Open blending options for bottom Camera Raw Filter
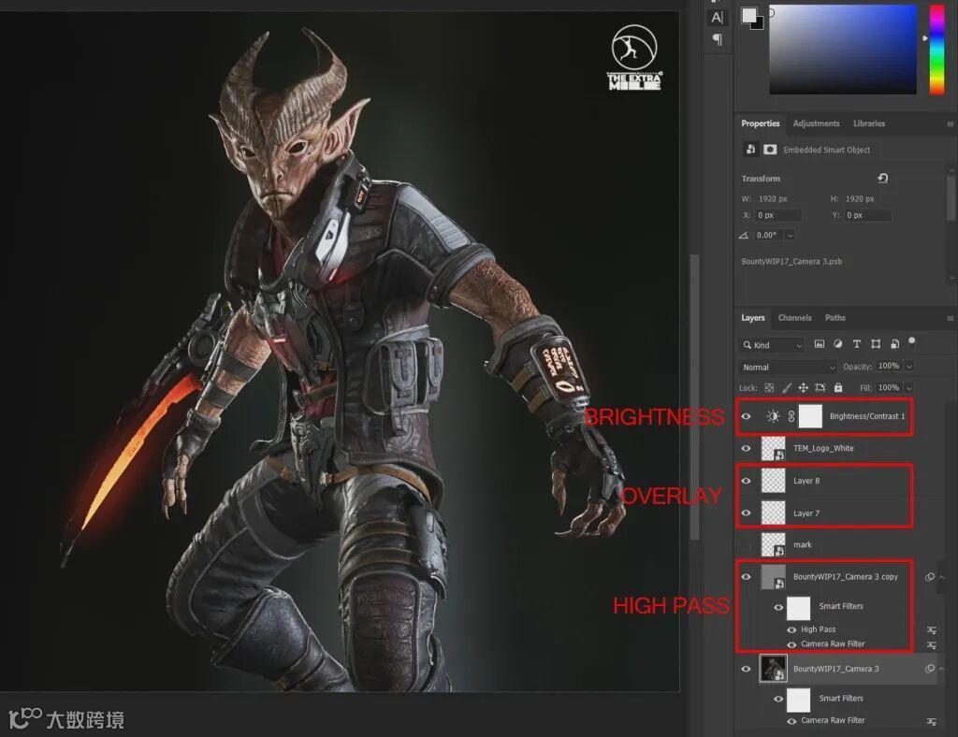Image resolution: width=958 pixels, height=737 pixels. 931,721
